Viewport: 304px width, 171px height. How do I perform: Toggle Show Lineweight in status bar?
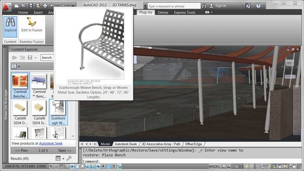coord(104,166)
